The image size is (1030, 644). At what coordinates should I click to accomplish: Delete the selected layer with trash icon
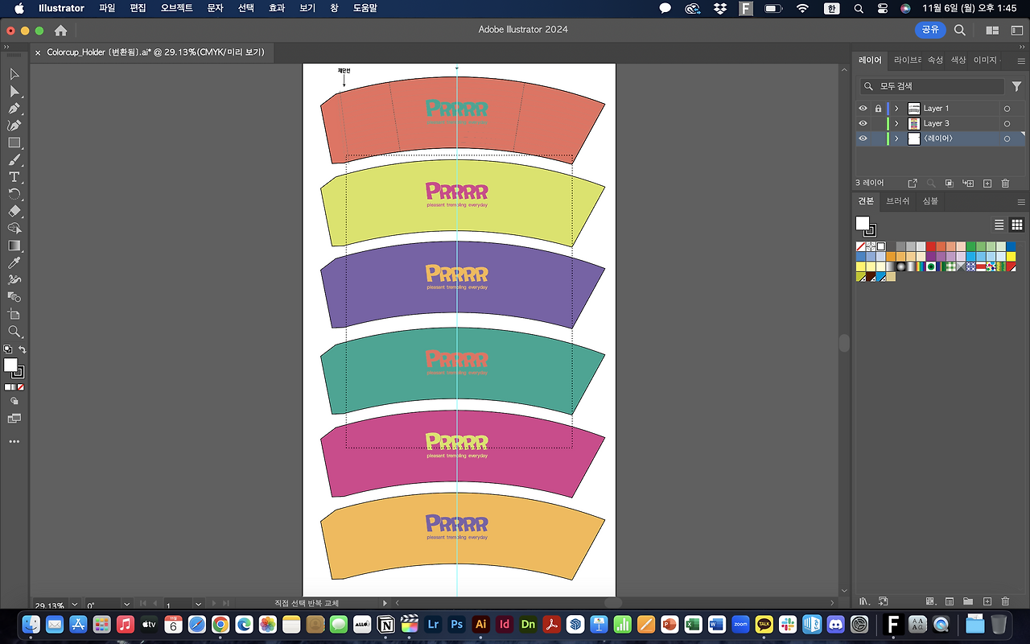coord(1005,184)
